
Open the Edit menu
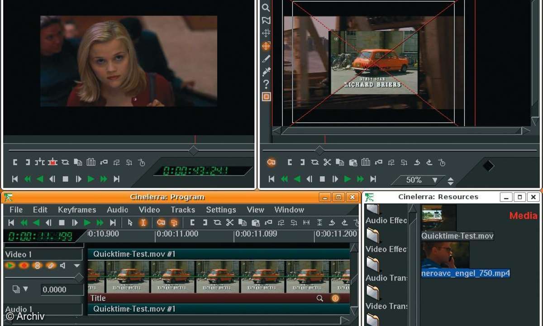(40, 210)
